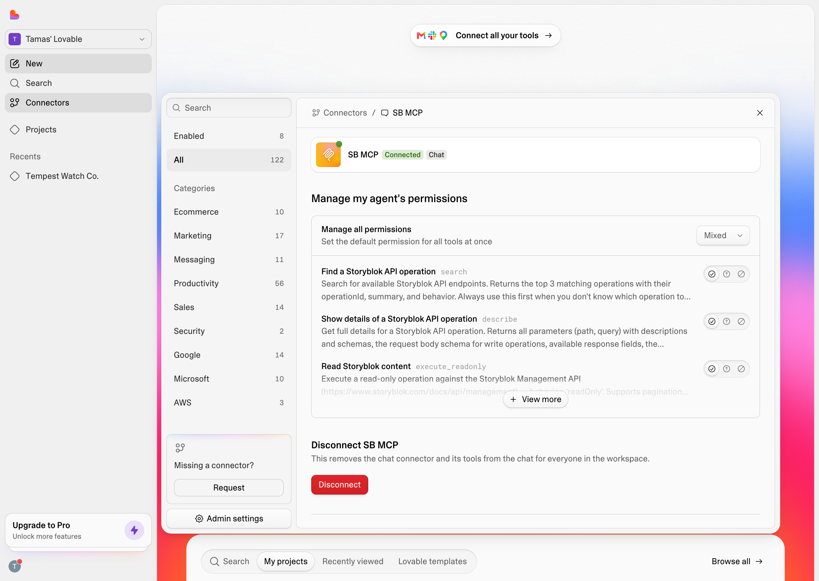This screenshot has width=819, height=581.
Task: Click Browse all projects link
Action: point(737,561)
